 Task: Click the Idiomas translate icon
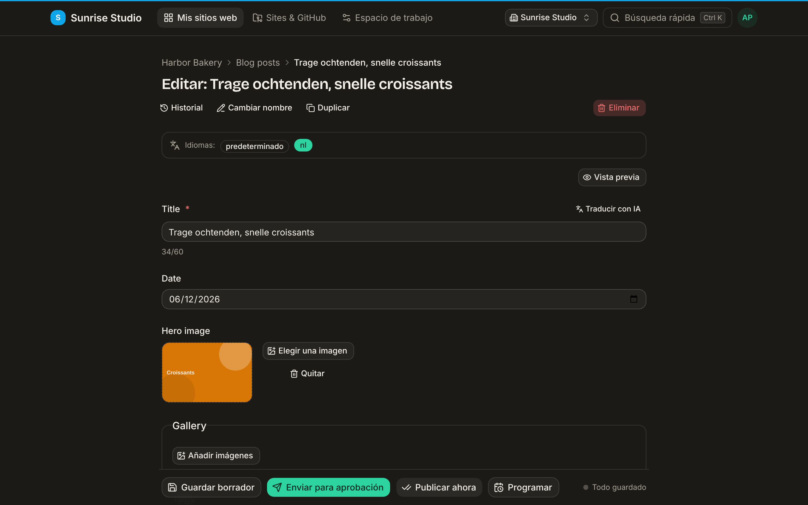[x=175, y=145]
